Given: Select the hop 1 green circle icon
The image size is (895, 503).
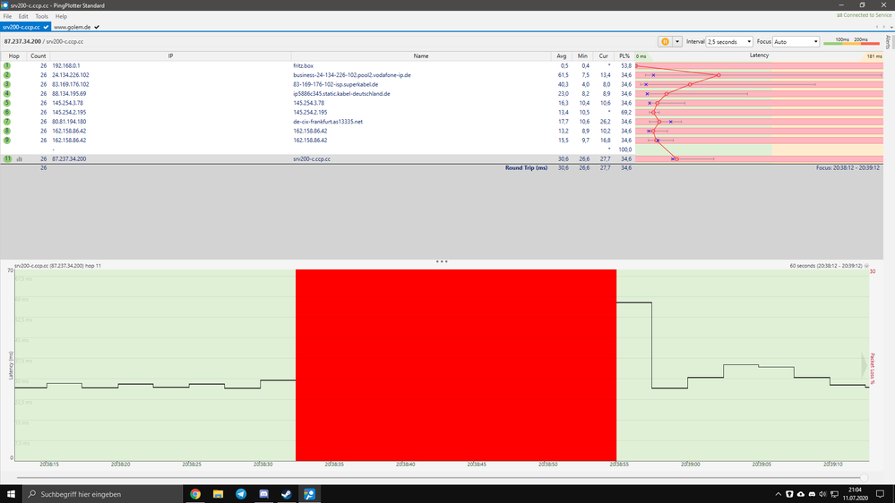Looking at the screenshot, I should point(7,65).
